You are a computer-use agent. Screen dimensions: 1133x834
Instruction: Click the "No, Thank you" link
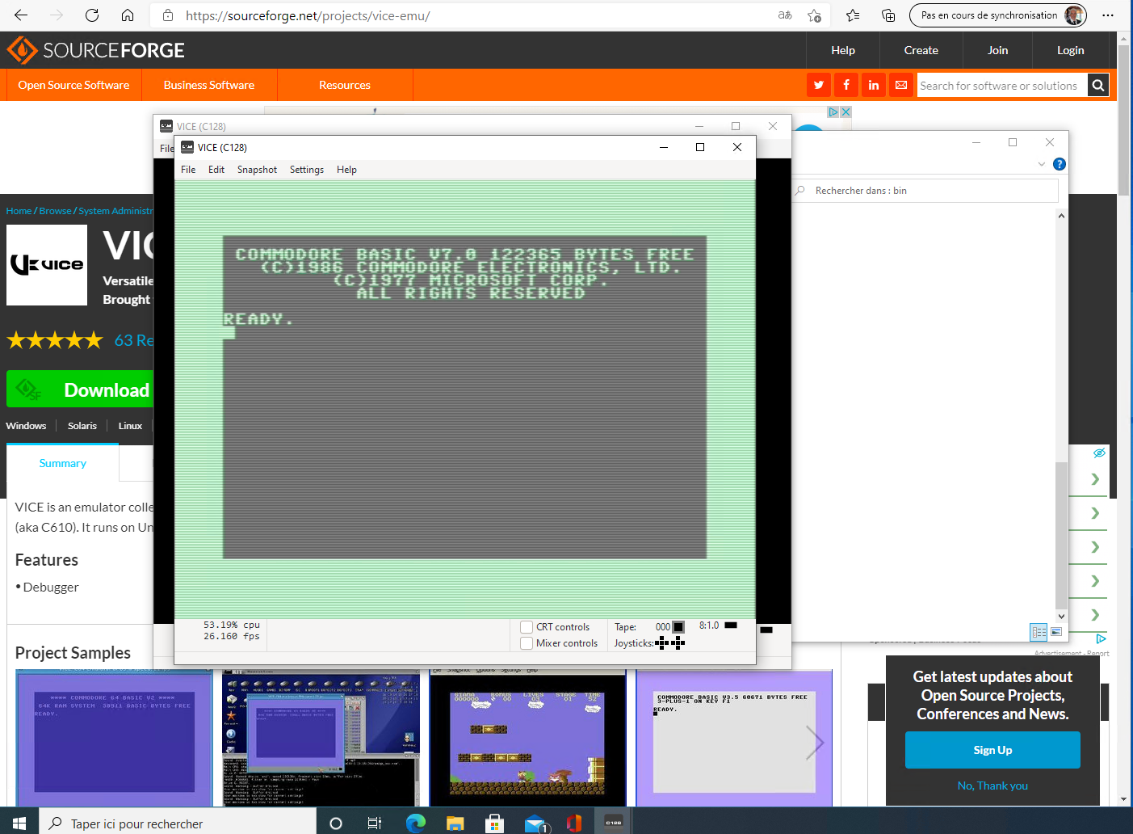992,786
